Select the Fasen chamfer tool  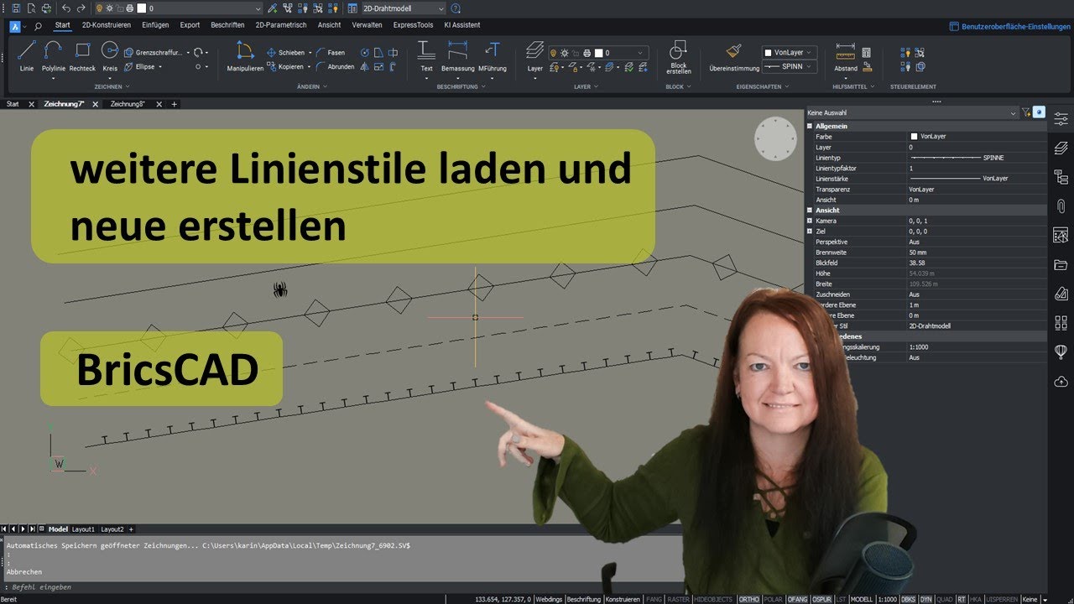tap(331, 52)
